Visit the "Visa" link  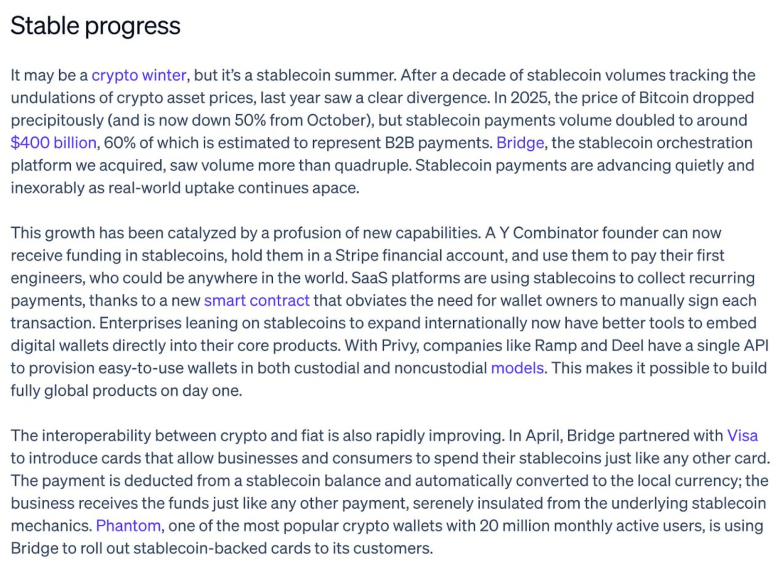click(x=742, y=436)
